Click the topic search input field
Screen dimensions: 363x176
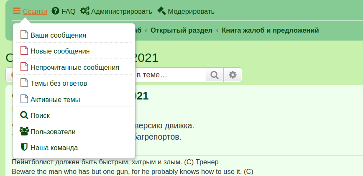(x=169, y=75)
